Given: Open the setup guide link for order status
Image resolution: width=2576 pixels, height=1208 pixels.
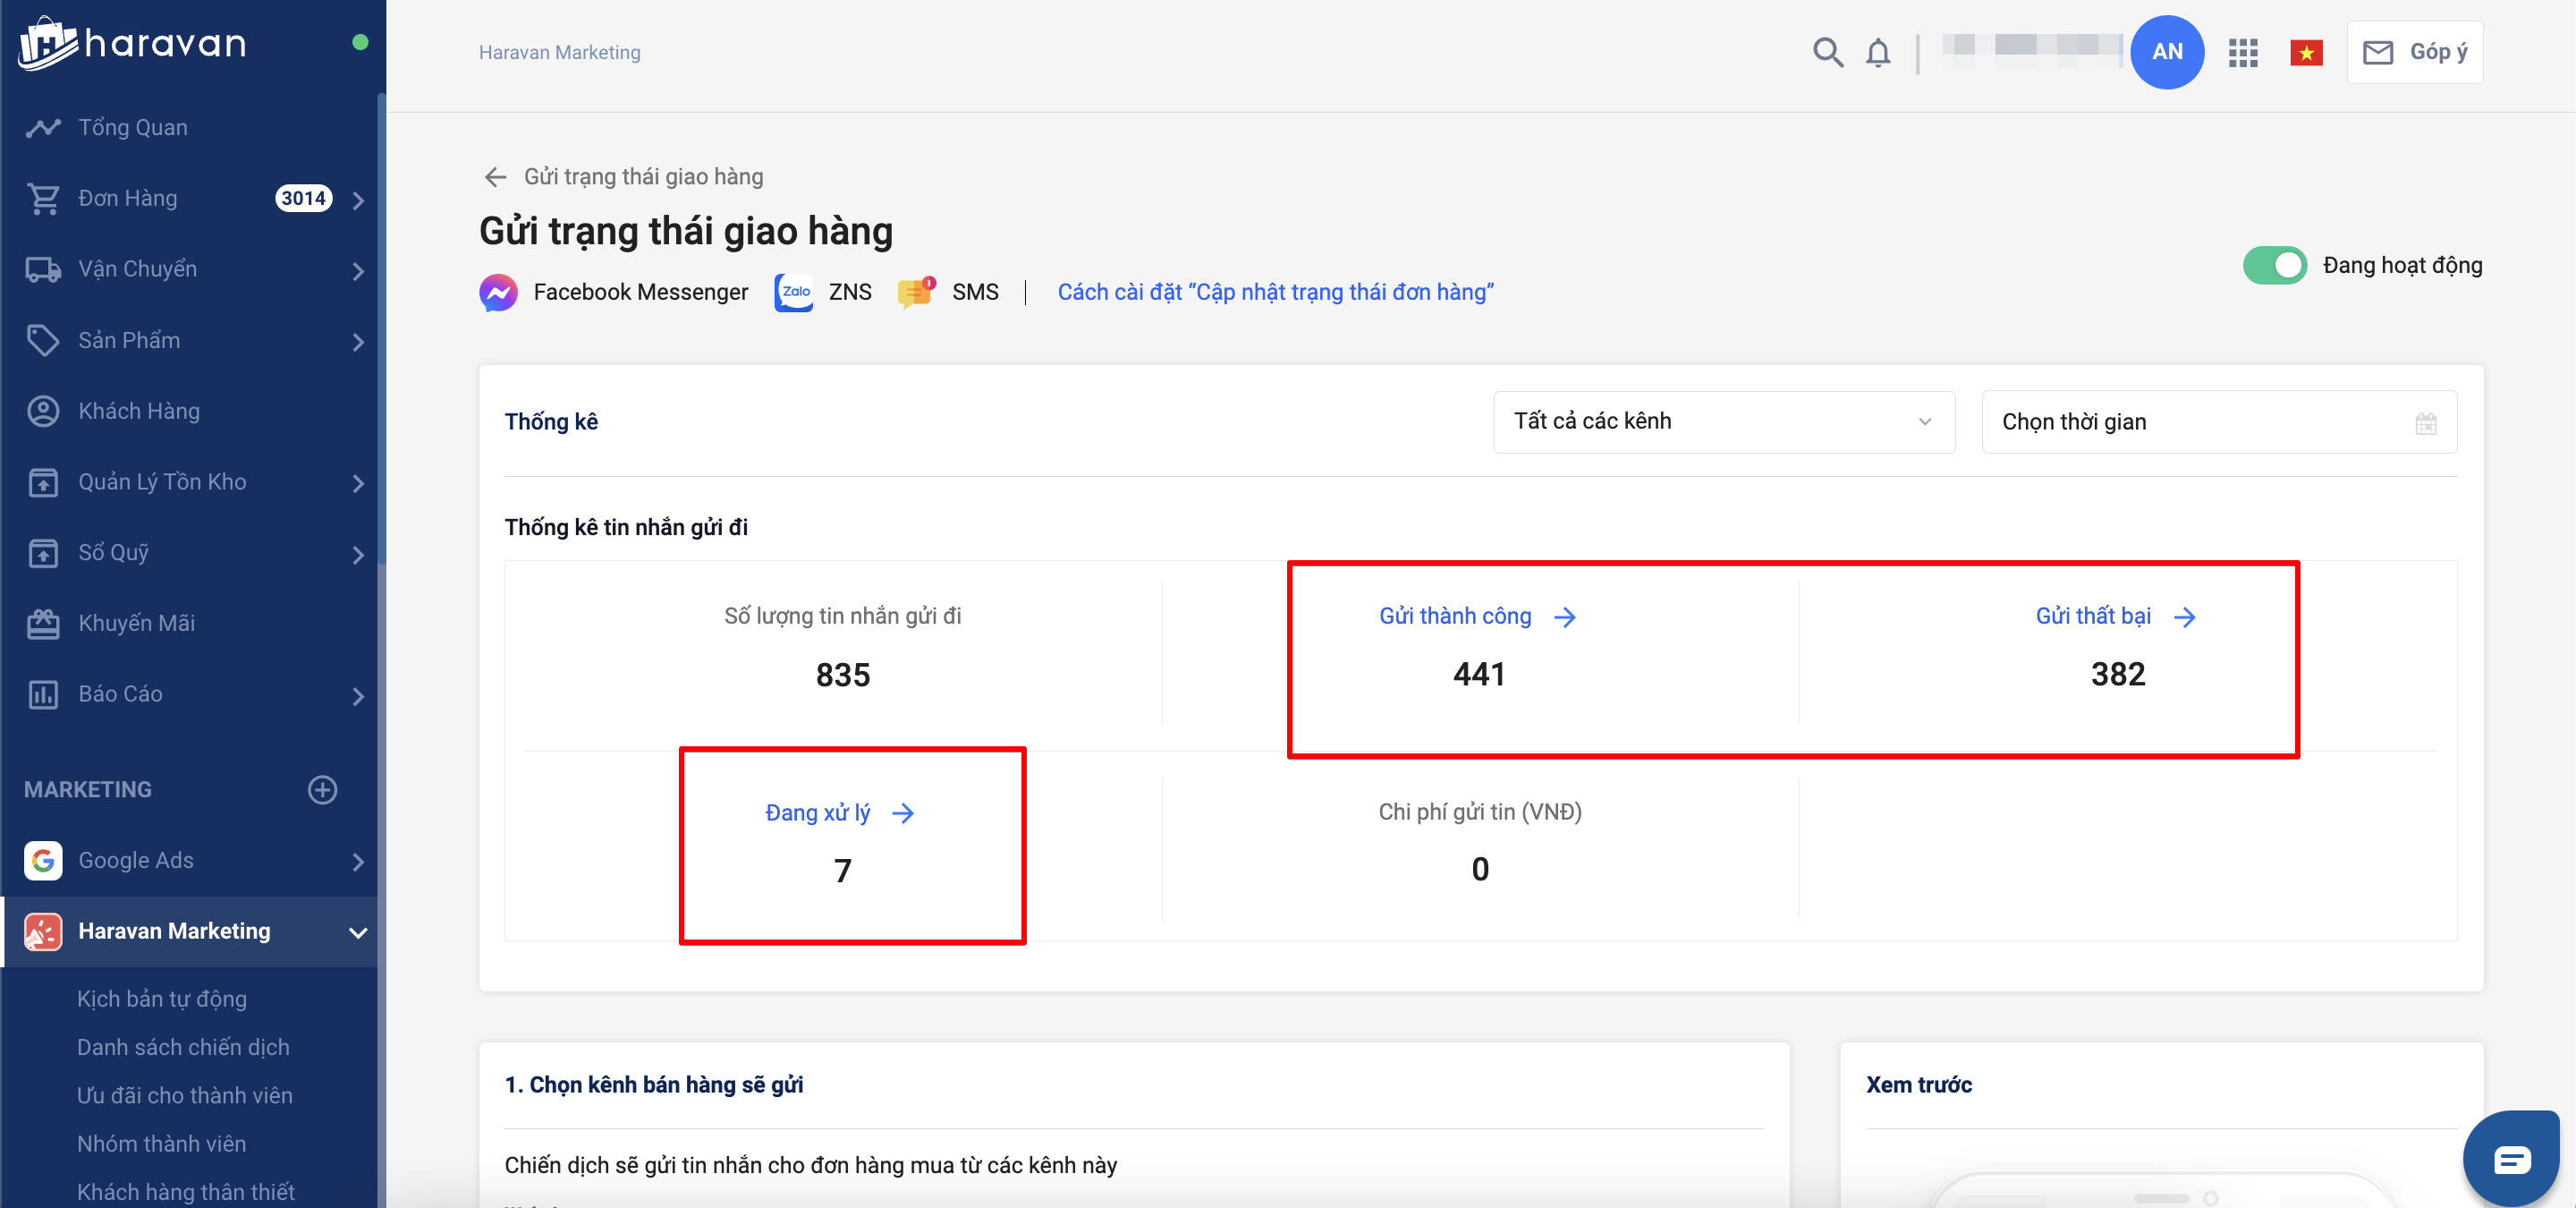Looking at the screenshot, I should click(x=1275, y=292).
